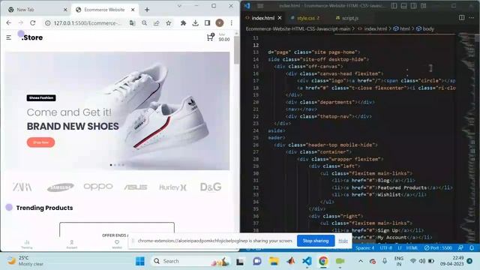Click the Trending Products heading
480x270 pixels.
[x=44, y=208]
